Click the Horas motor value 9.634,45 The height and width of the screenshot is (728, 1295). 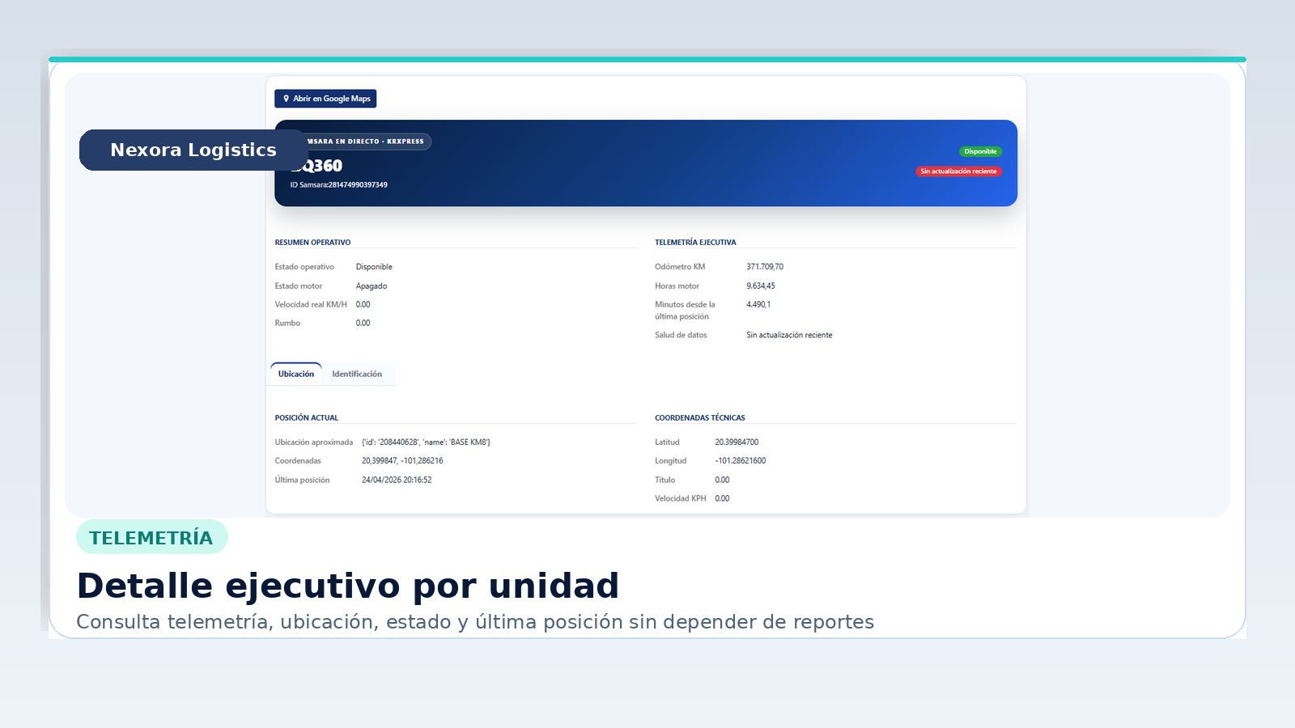pyautogui.click(x=761, y=286)
